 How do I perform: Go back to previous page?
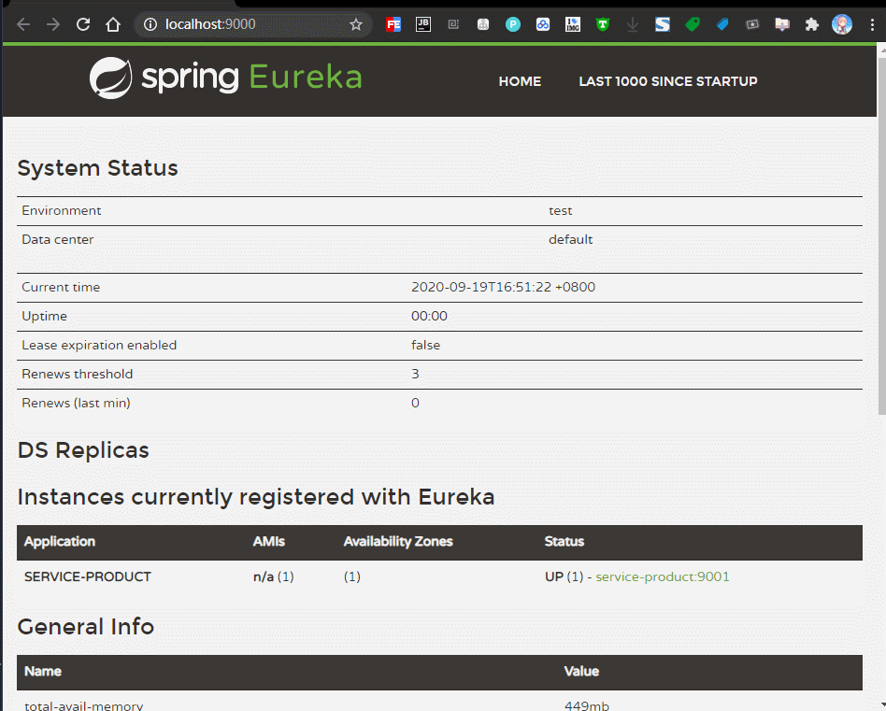[23, 24]
